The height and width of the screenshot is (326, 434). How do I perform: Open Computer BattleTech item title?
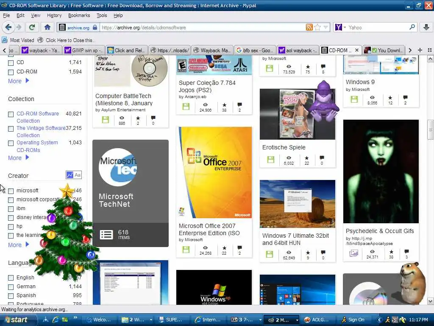tap(124, 99)
